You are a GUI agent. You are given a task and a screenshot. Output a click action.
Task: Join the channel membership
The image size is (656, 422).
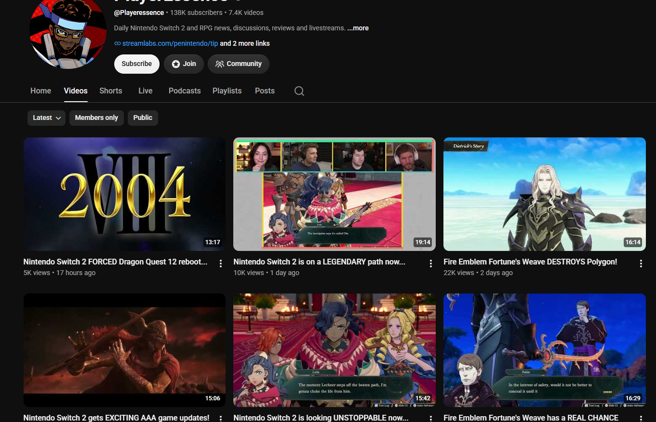184,64
